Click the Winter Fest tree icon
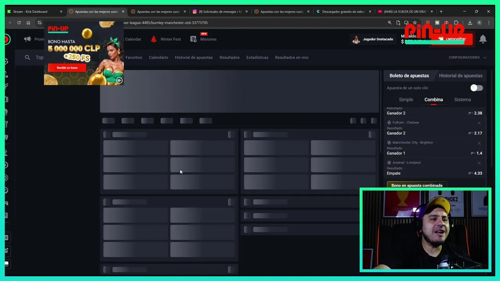500x281 pixels. point(154,39)
